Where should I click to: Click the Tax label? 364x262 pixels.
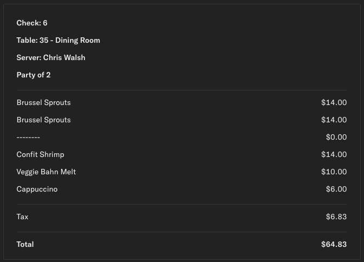[22, 217]
